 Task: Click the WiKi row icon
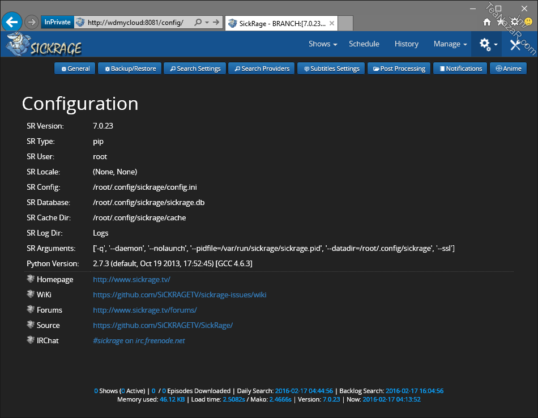31,294
